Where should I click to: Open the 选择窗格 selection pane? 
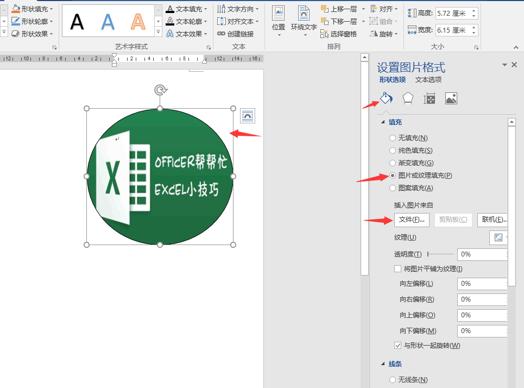(338, 34)
